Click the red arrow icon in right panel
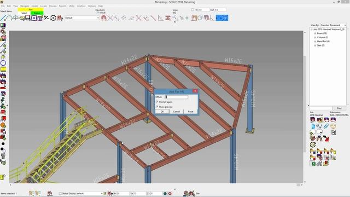The image size is (350, 197). tap(326, 138)
